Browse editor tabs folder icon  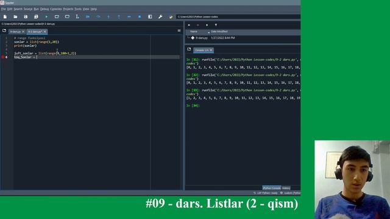4,31
